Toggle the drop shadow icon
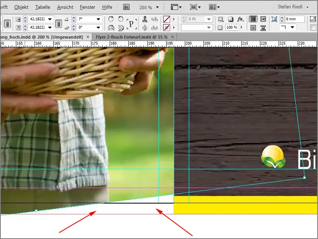Viewport: 318px width, 239px height. pyautogui.click(x=231, y=19)
